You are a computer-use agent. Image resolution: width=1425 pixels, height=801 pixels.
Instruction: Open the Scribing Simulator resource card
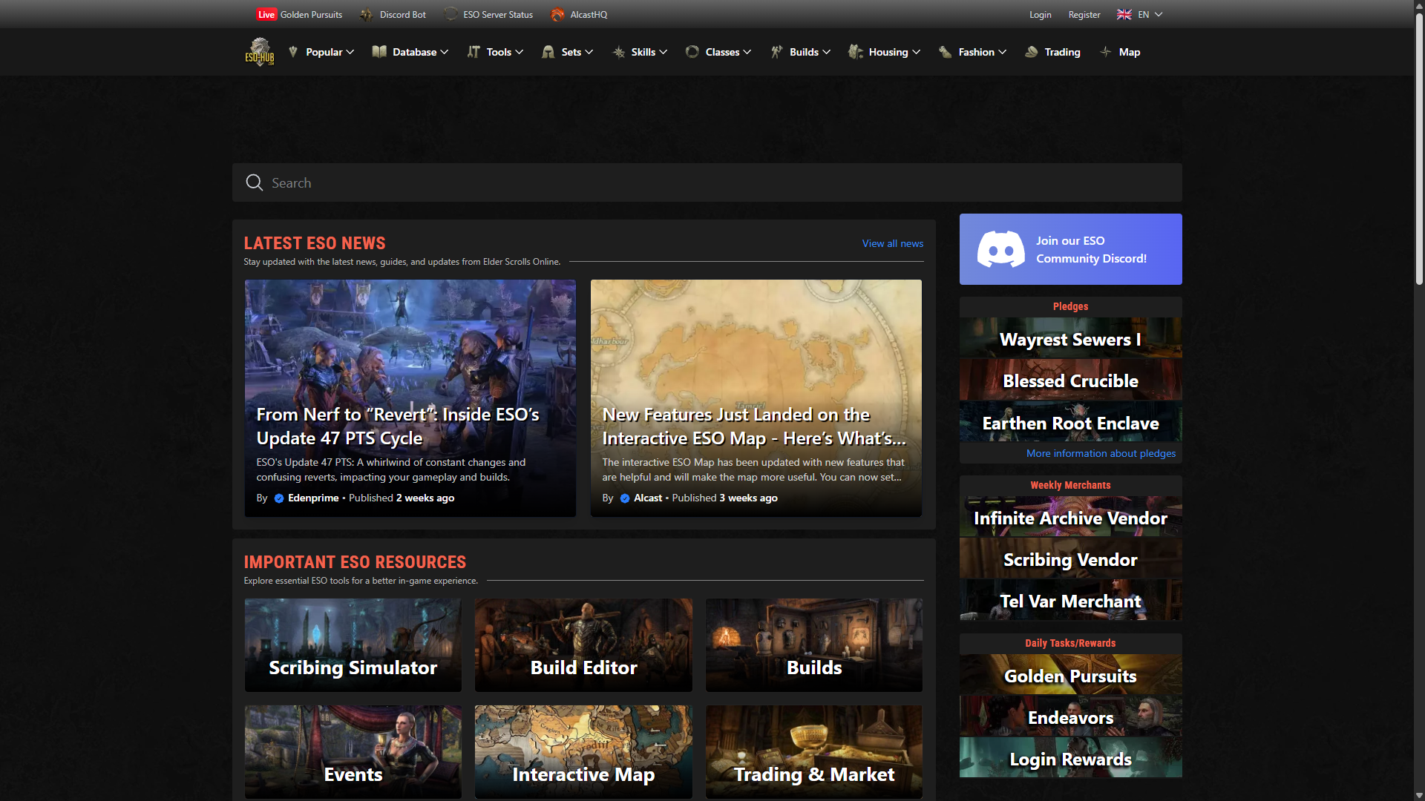(x=353, y=645)
